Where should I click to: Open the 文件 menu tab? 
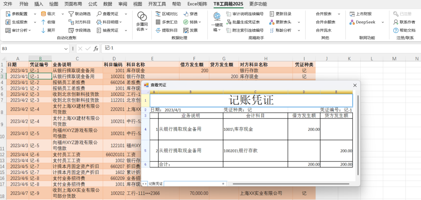click(x=8, y=4)
